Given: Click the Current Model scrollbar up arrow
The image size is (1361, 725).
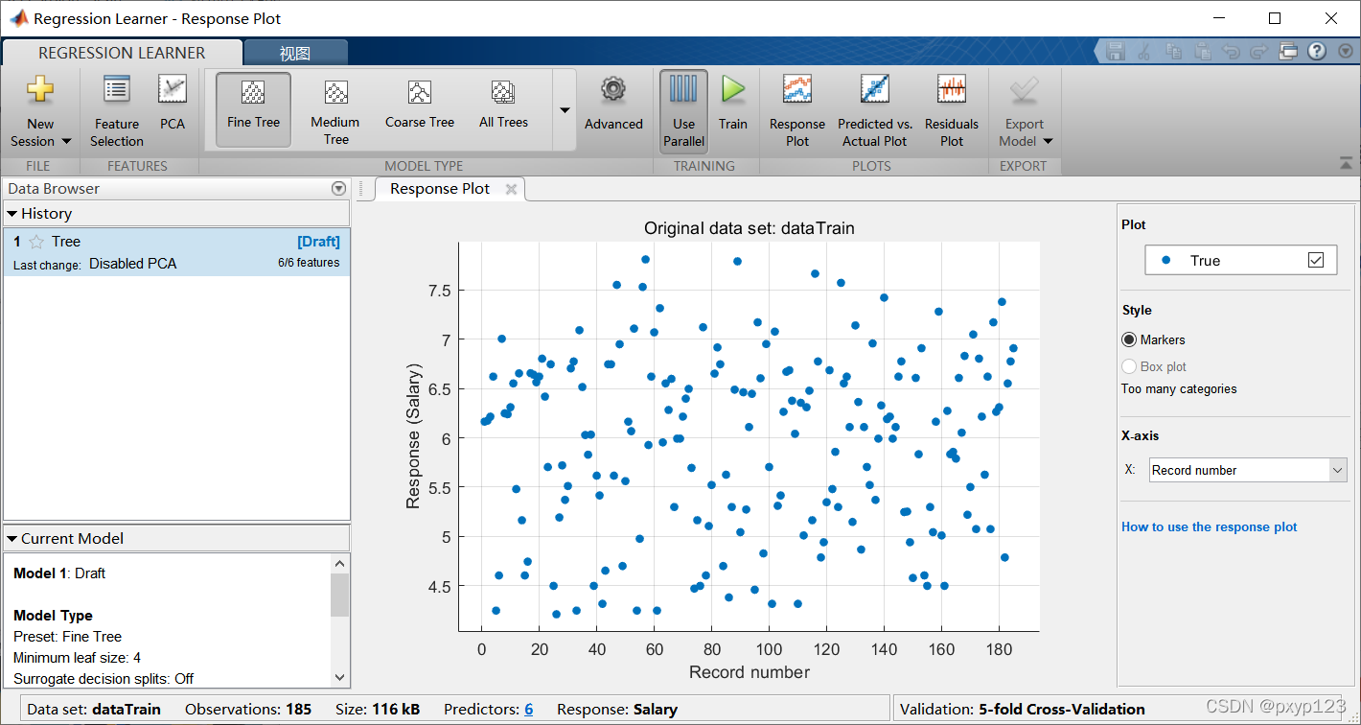Looking at the screenshot, I should pyautogui.click(x=340, y=564).
